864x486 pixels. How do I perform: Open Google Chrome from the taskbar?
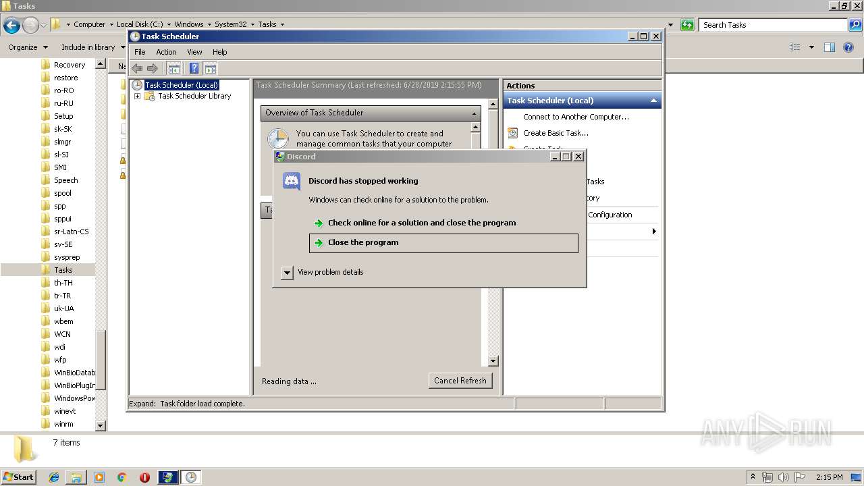tap(122, 477)
